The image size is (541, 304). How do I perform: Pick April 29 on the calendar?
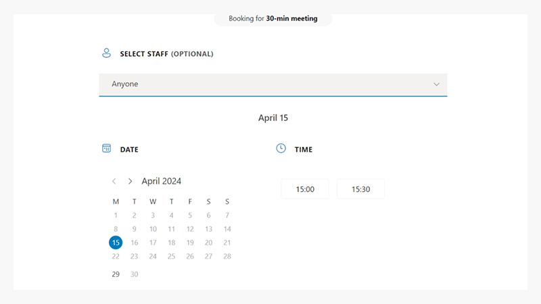(x=116, y=274)
